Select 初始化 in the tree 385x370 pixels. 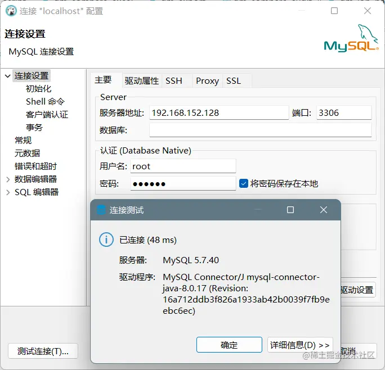[38, 89]
